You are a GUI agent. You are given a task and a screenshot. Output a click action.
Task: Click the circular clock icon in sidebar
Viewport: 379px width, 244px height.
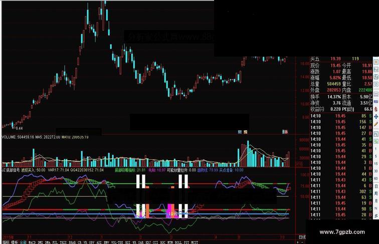coord(376,84)
